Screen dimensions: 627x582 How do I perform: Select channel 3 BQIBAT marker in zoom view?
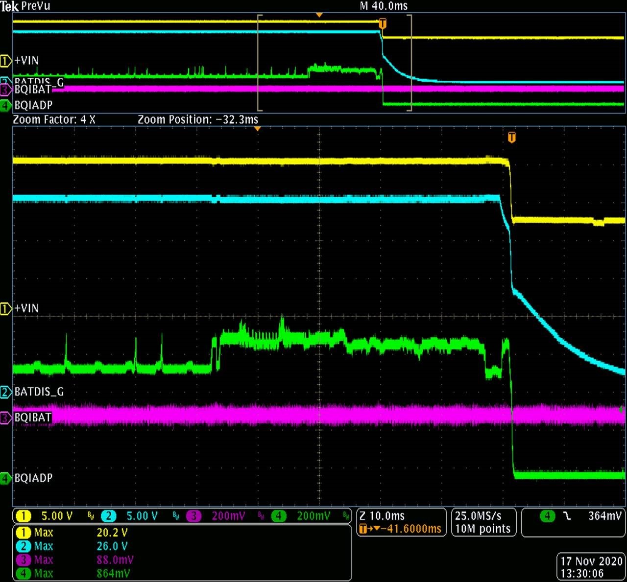pyautogui.click(x=6, y=418)
